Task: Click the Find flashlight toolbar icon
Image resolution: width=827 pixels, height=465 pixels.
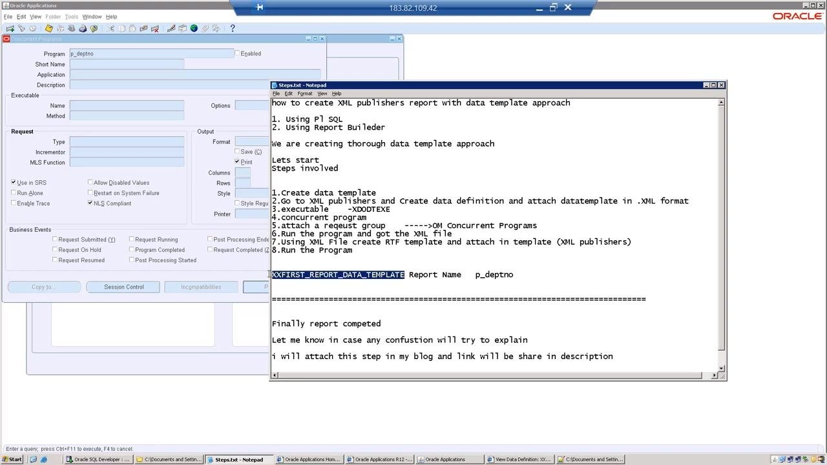Action: 21,28
